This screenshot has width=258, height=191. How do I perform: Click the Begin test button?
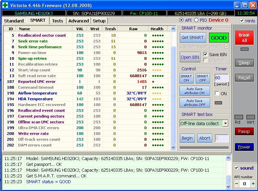pos(187,138)
